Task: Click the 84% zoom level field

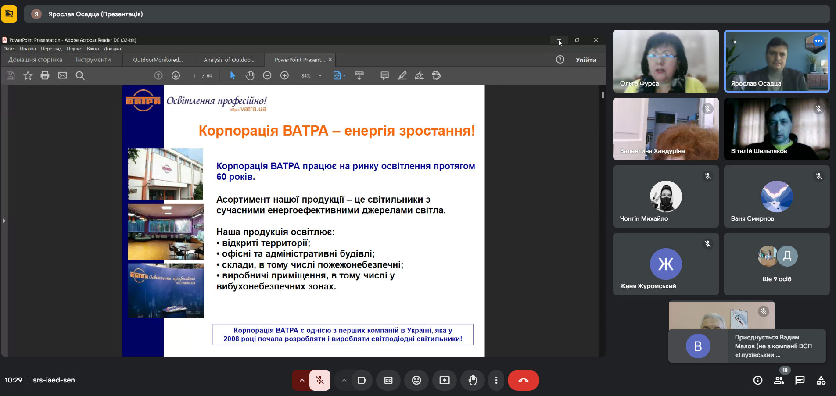Action: pos(306,76)
